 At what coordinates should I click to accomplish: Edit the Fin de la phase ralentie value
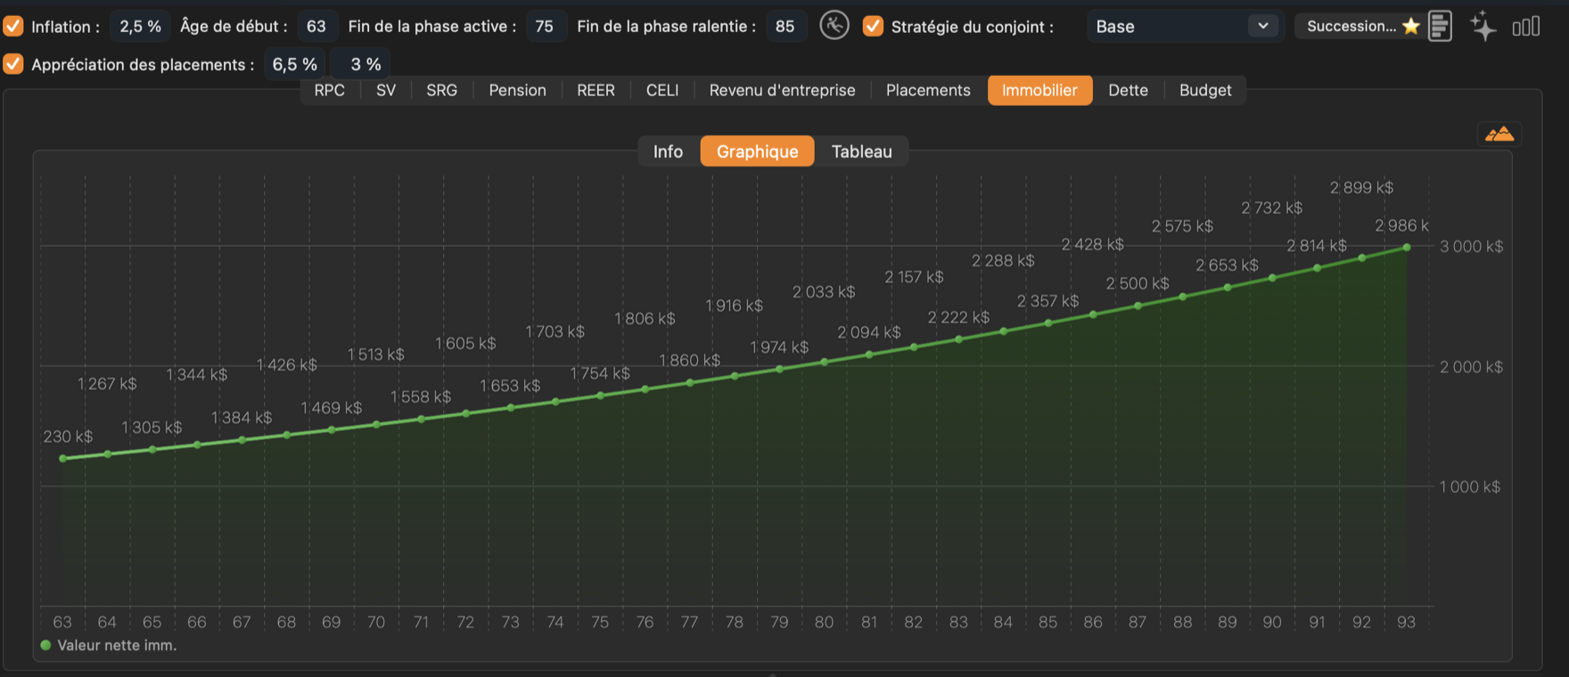(x=785, y=26)
